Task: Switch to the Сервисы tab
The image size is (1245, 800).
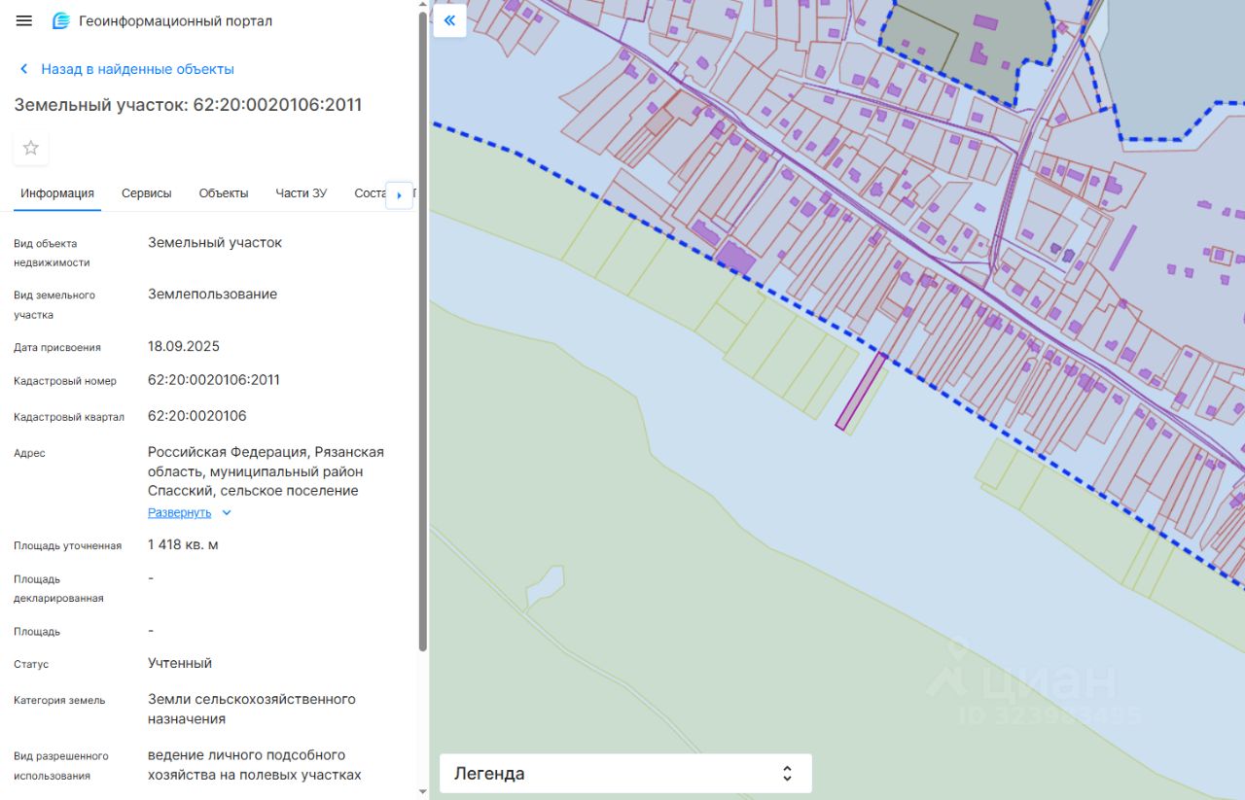Action: coord(146,193)
